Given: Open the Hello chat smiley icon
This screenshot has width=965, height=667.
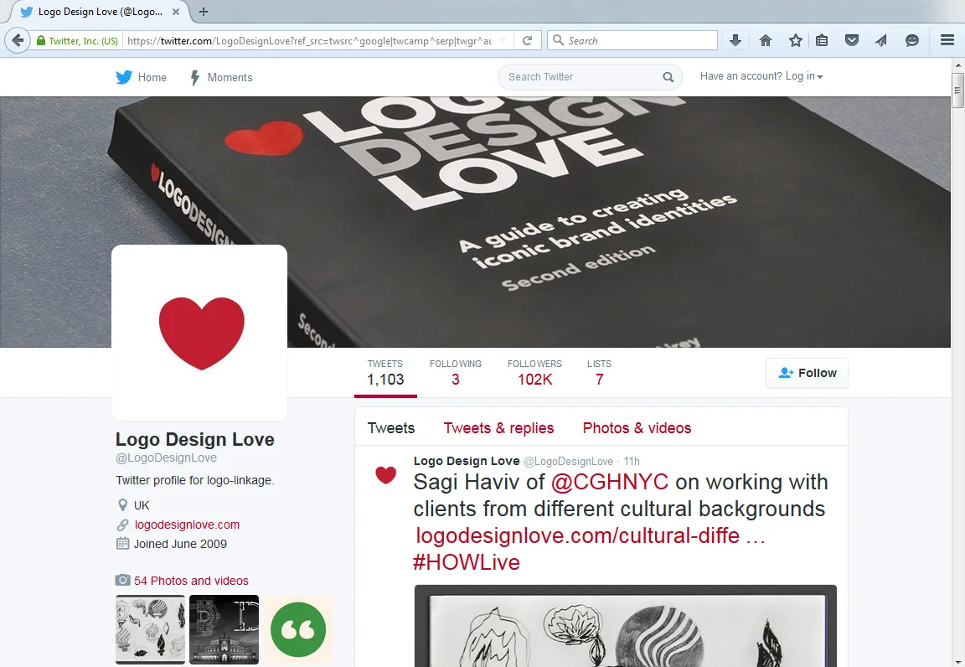Looking at the screenshot, I should coord(912,41).
